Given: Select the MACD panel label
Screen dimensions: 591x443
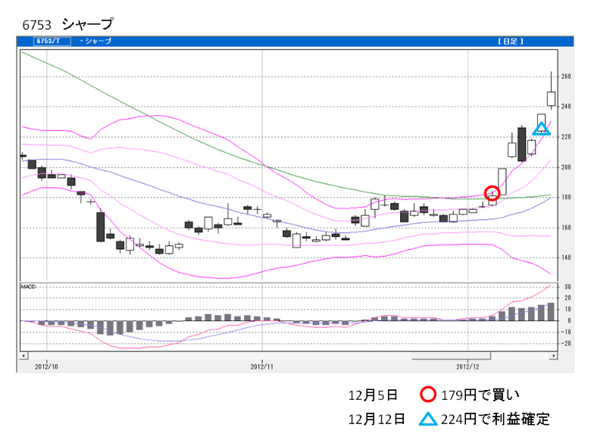Looking at the screenshot, I should pyautogui.click(x=30, y=287).
